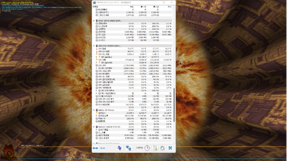Open sensor settings gear icon
Image resolution: width=287 pixels, height=161 pixels.
tap(162, 148)
